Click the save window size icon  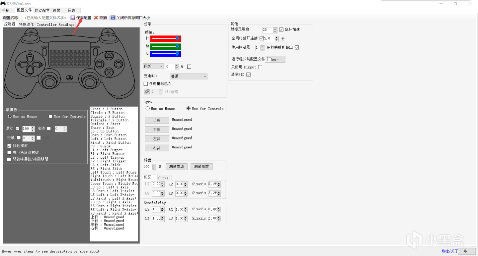tap(113, 18)
